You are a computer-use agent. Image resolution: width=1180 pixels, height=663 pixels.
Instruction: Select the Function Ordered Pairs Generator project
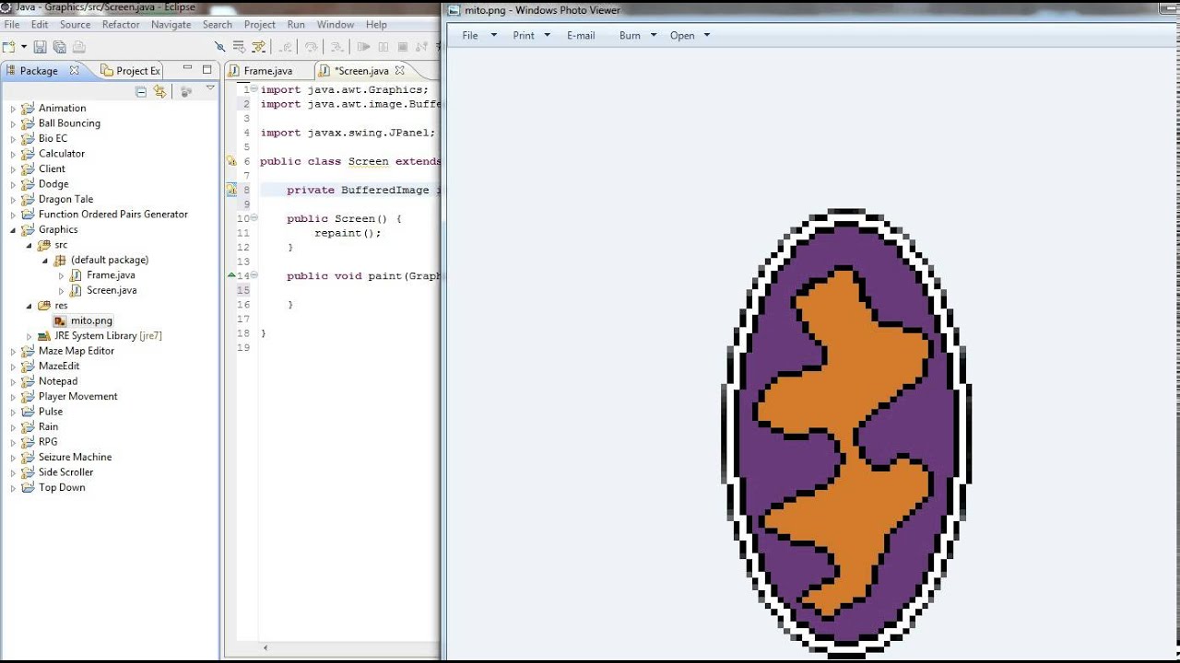point(112,215)
